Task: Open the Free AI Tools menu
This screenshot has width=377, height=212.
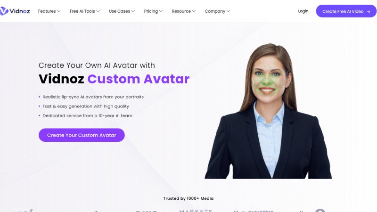Action: 85,11
